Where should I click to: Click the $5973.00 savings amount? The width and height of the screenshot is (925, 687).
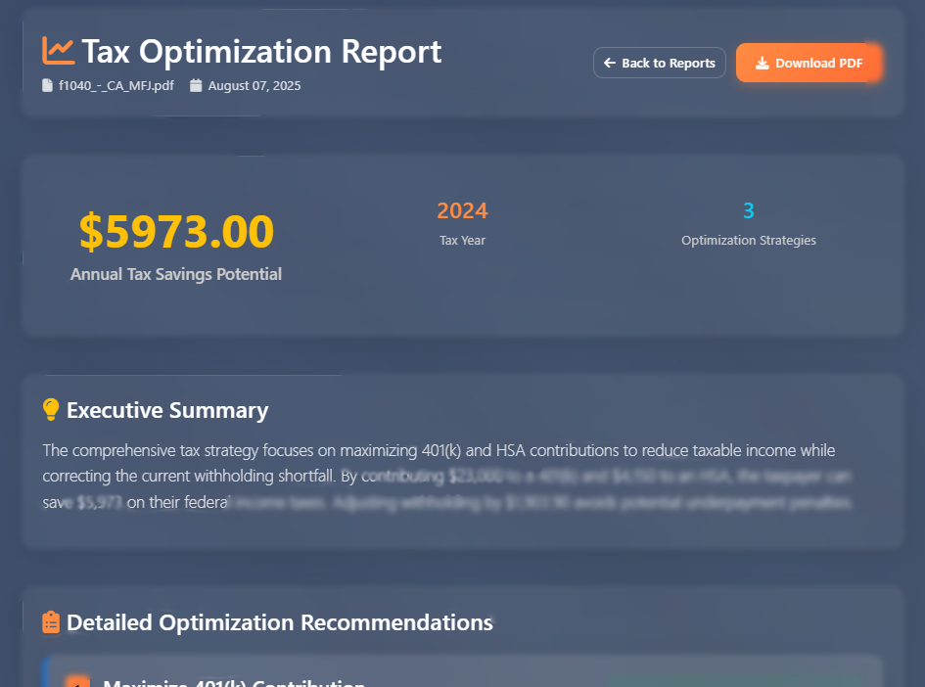coord(176,231)
